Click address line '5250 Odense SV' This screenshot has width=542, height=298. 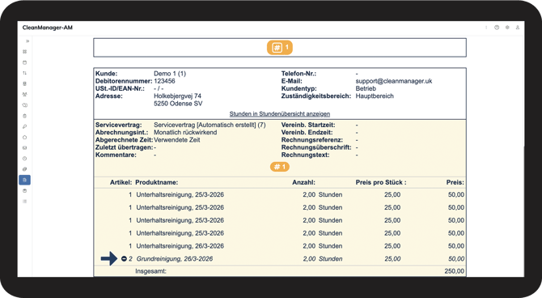click(178, 104)
